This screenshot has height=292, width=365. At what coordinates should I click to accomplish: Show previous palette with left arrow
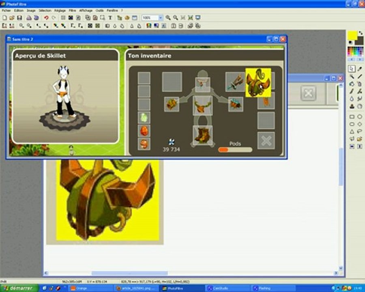click(351, 60)
